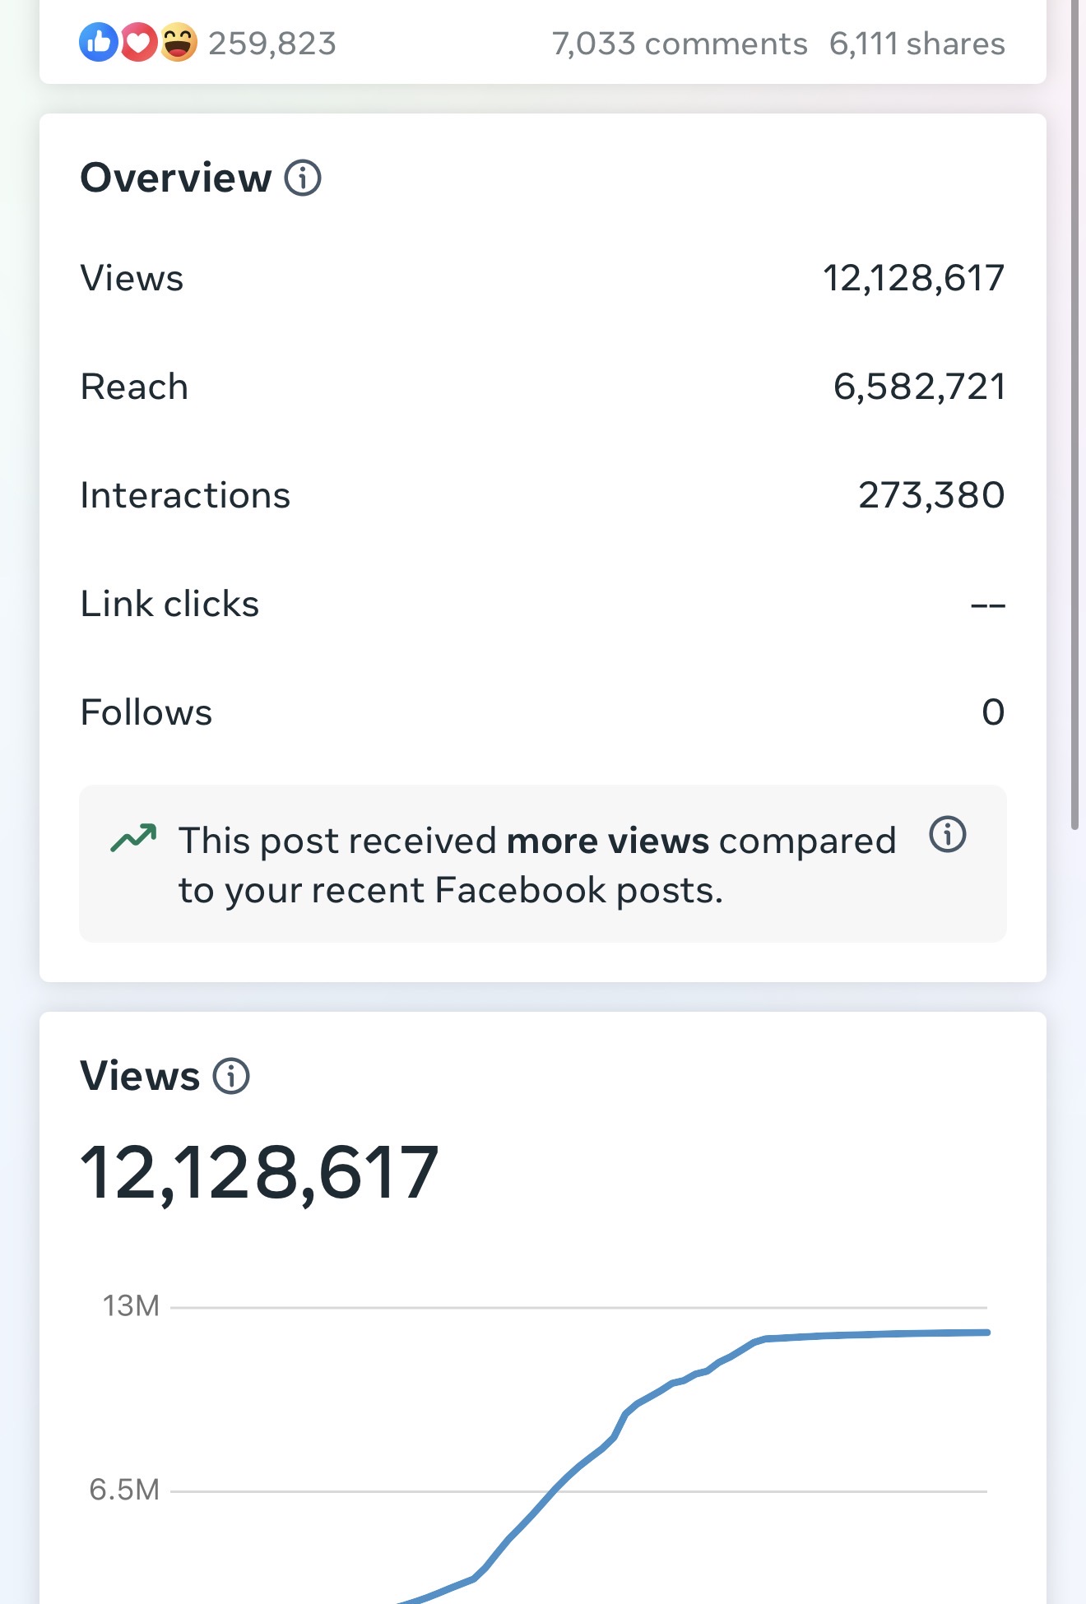Tap the more views insight banner text
This screenshot has width=1086, height=1604.
[x=536, y=865]
